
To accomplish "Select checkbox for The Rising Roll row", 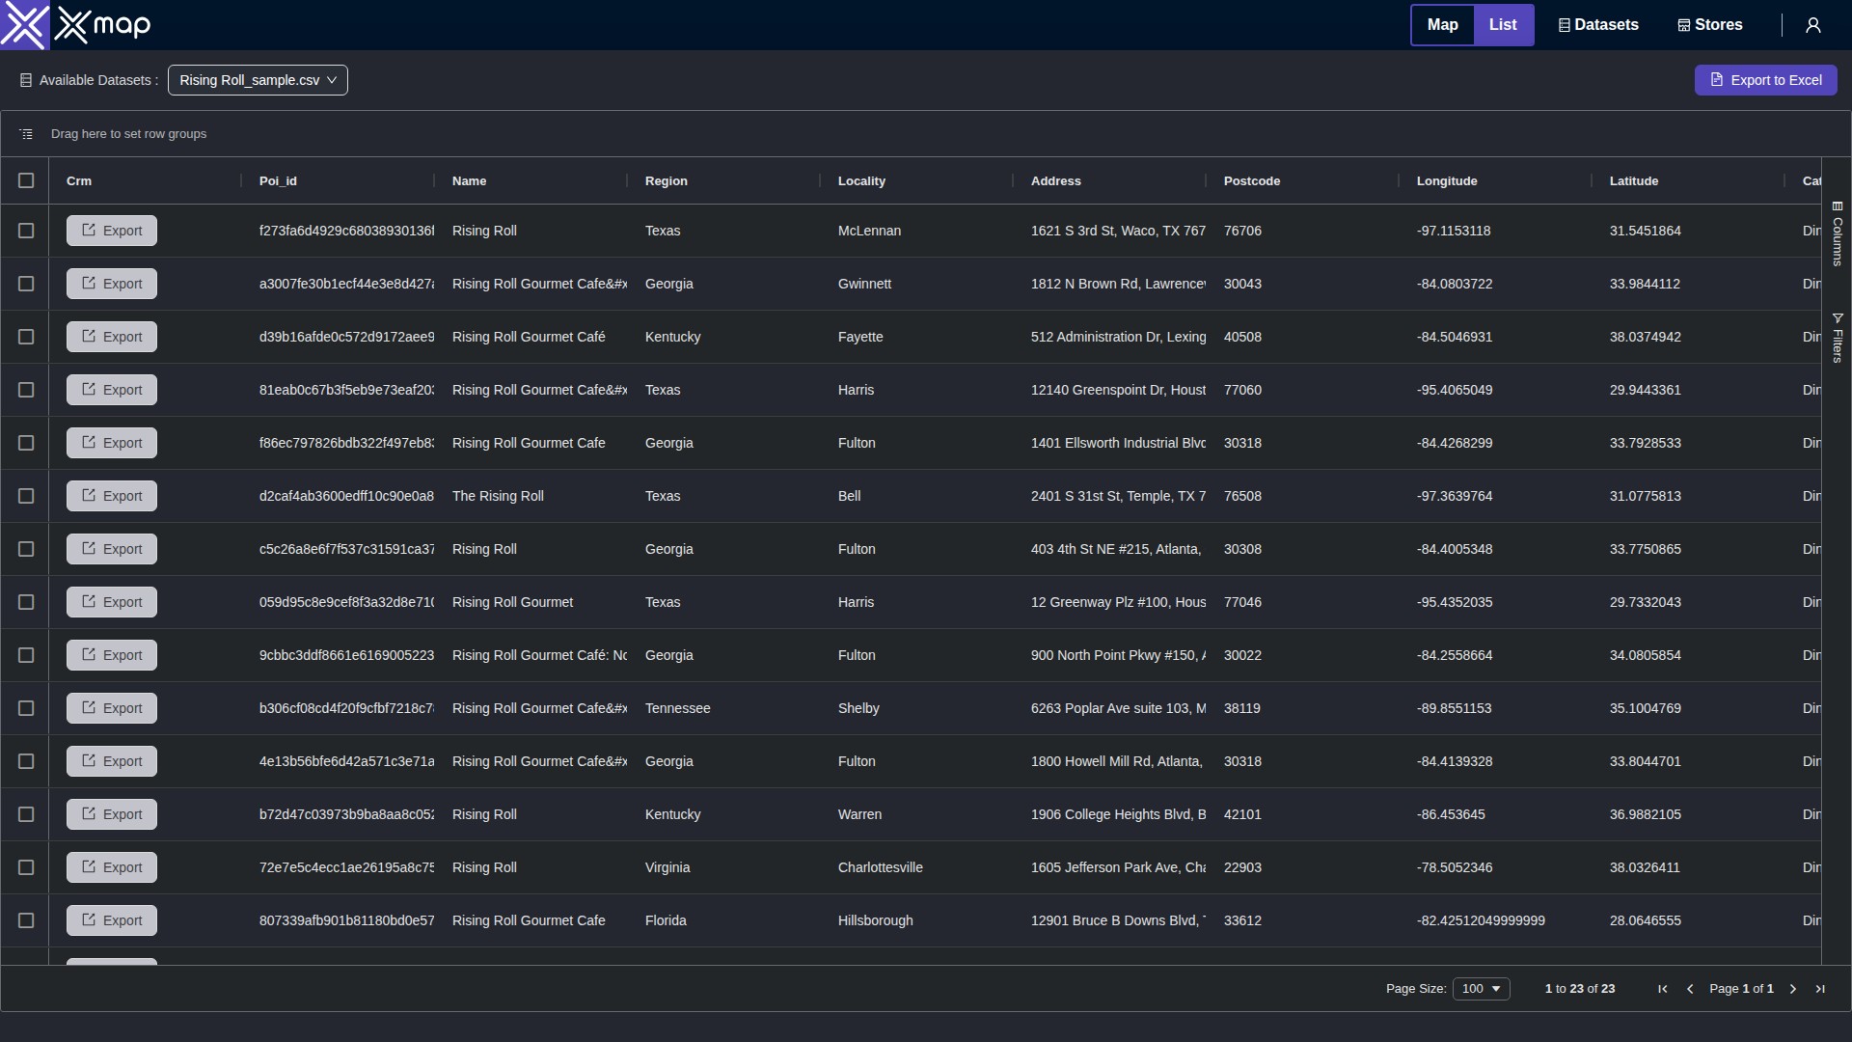I will tap(26, 496).
